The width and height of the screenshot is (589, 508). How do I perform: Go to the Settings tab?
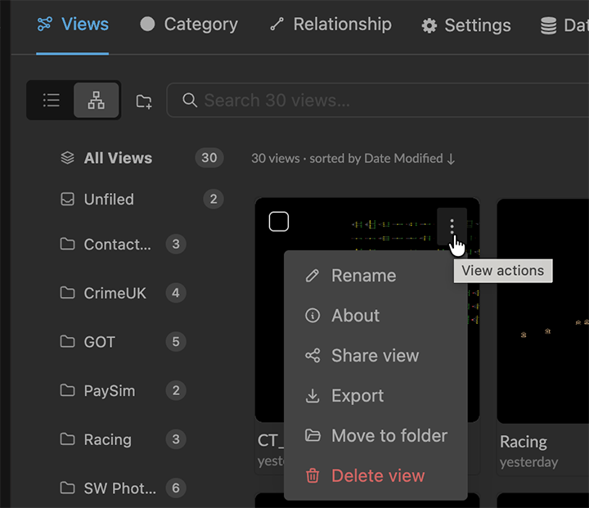[x=465, y=25]
